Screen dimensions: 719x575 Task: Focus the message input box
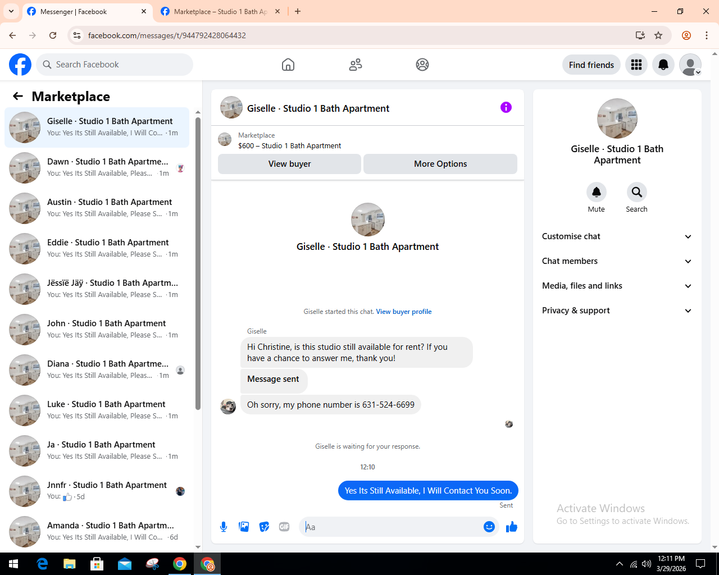(x=392, y=527)
